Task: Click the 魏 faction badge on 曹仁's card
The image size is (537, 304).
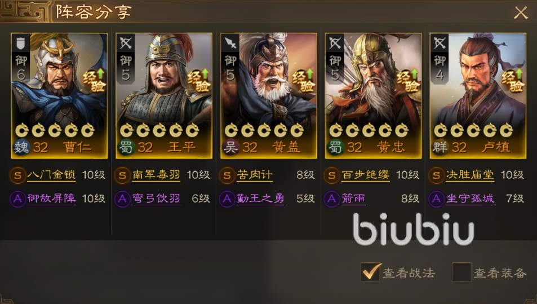Action: pos(21,147)
